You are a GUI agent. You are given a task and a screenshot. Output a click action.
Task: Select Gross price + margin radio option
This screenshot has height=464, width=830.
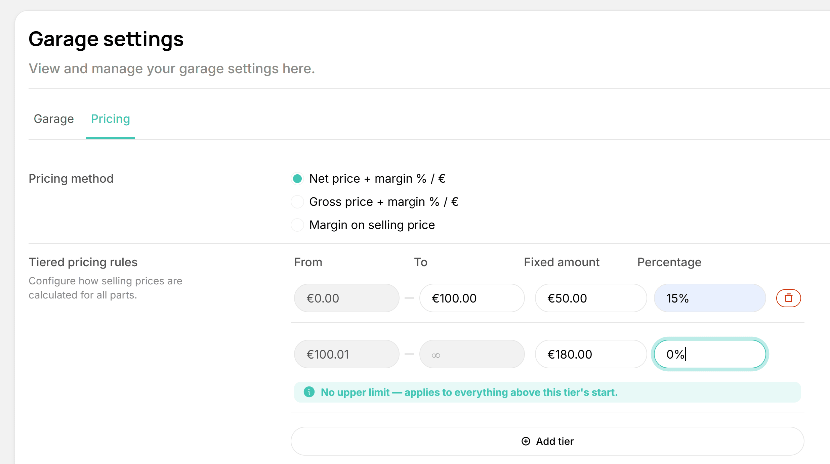[x=297, y=202]
